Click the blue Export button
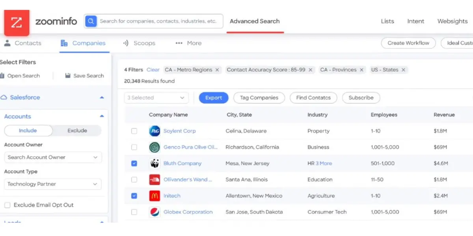Image resolution: width=473 pixels, height=236 pixels. [214, 98]
